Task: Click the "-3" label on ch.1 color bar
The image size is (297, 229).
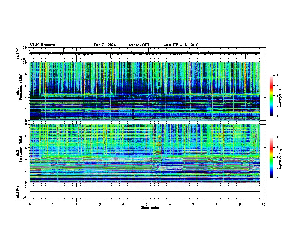Action: (276, 75)
